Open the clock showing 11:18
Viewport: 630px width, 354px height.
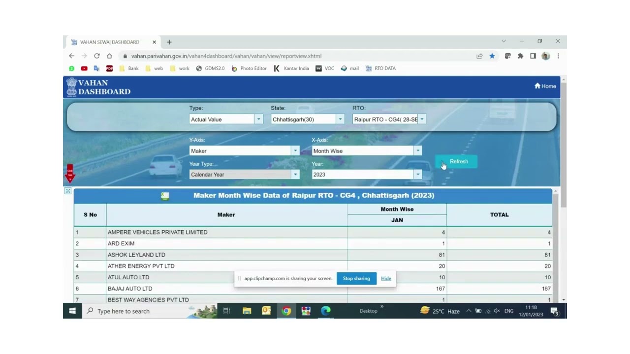pyautogui.click(x=531, y=311)
